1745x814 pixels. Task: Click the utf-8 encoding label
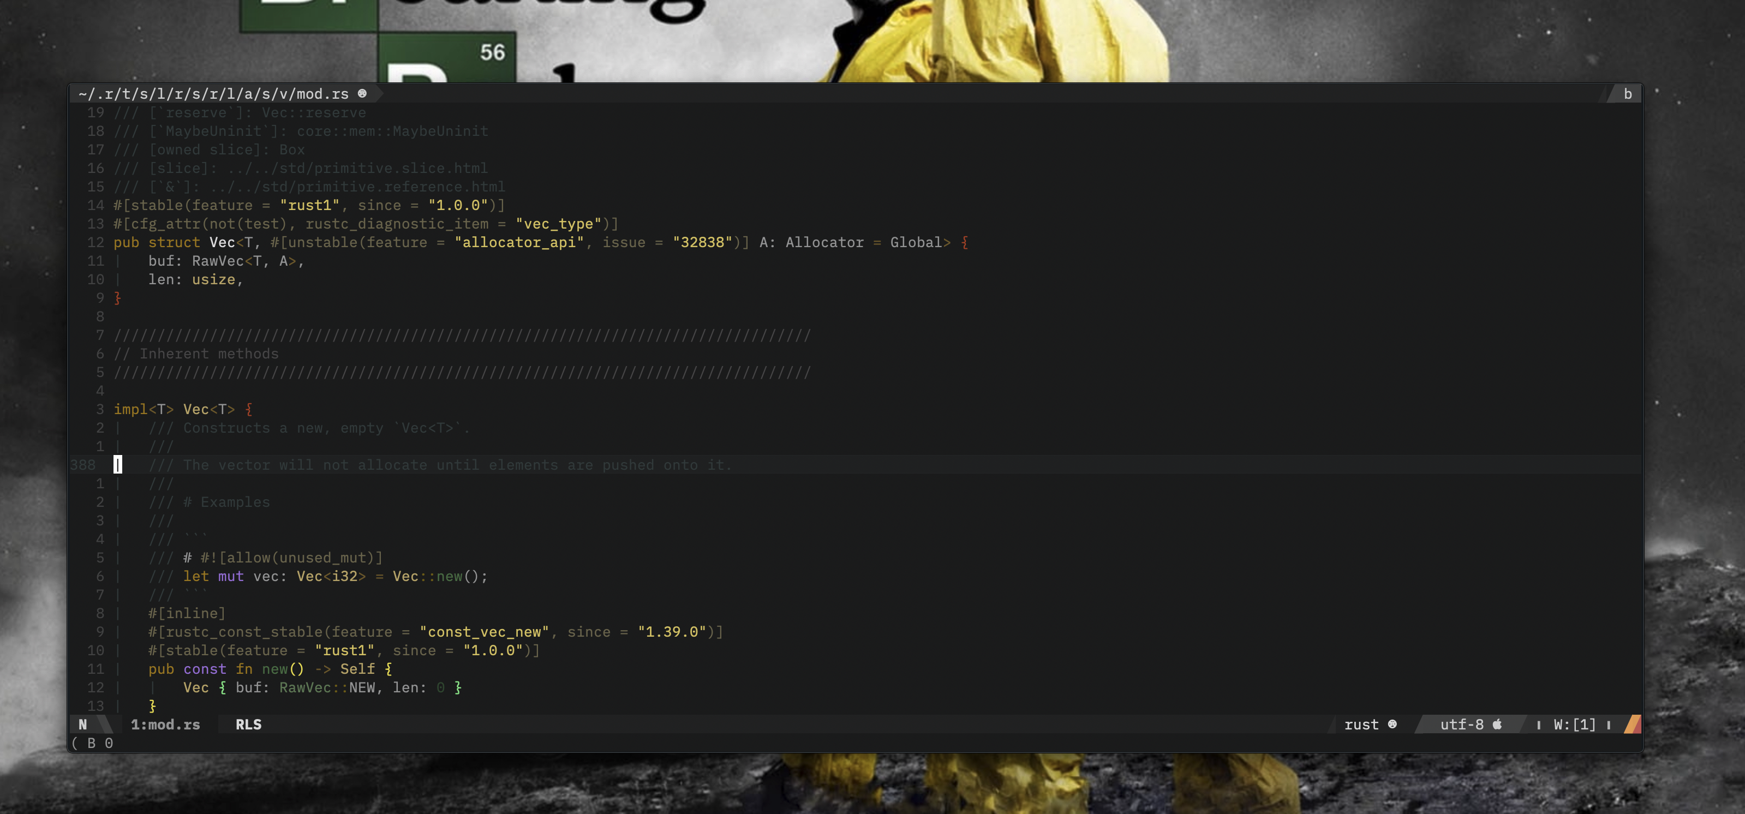1461,724
